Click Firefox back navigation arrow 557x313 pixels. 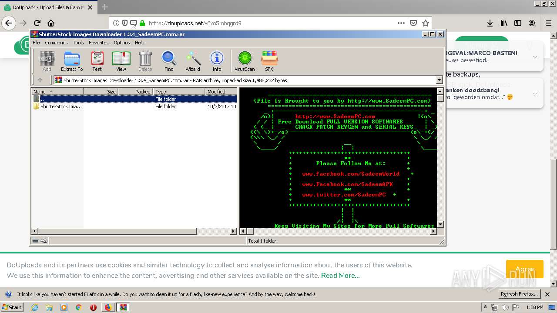[9, 23]
